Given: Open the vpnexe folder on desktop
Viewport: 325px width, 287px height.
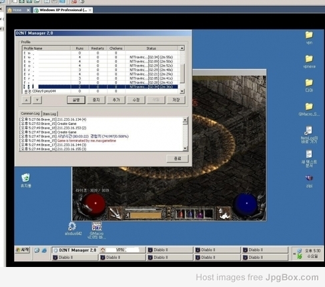Looking at the screenshot, I should [309, 61].
